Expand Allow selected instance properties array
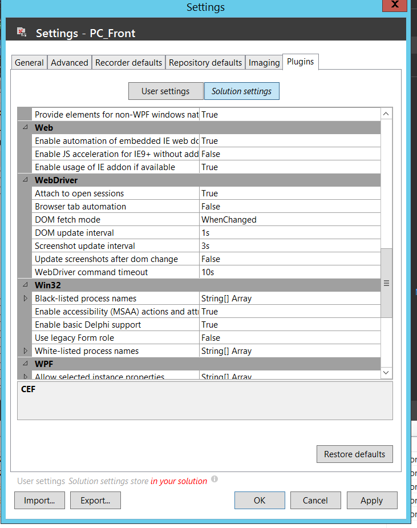 coord(25,377)
